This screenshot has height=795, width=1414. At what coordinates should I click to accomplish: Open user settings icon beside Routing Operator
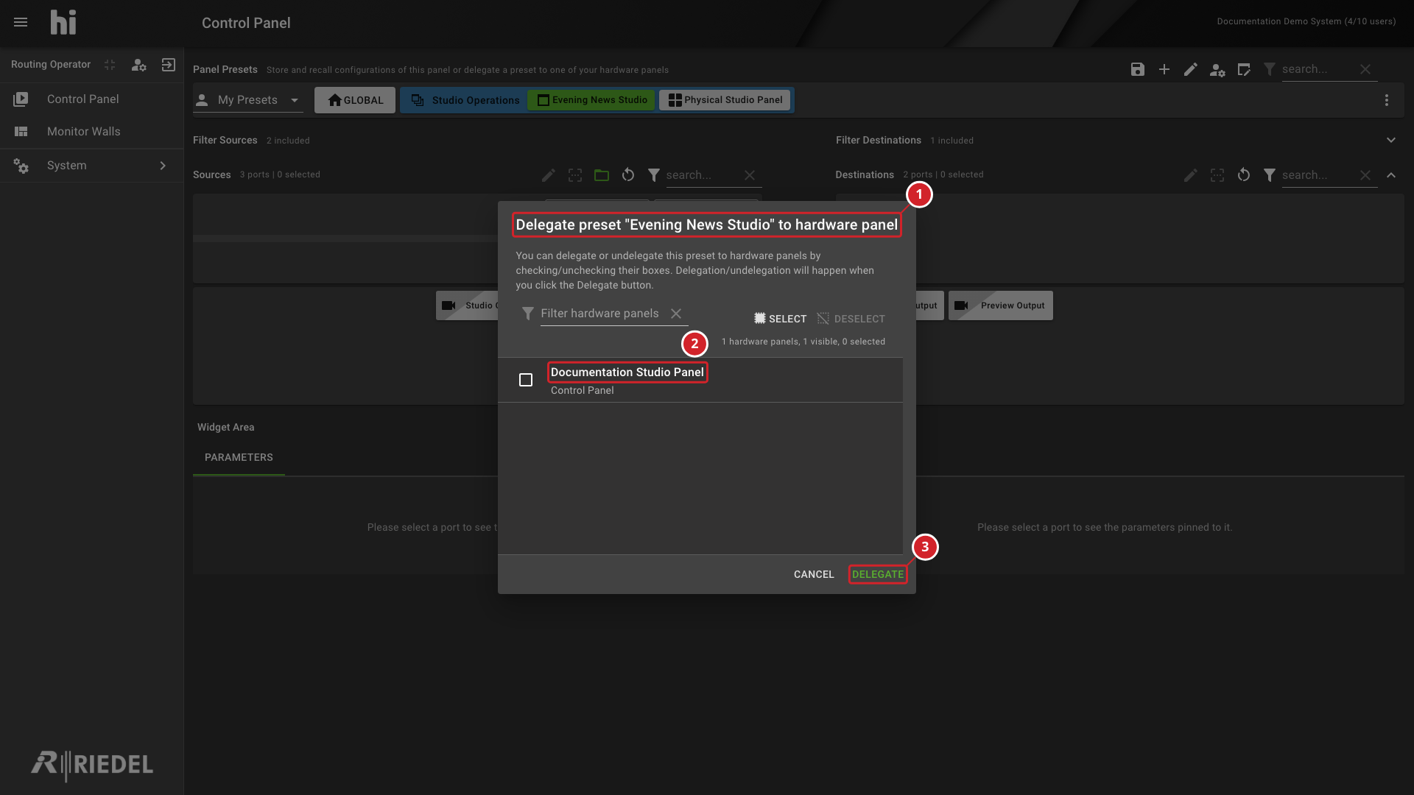click(138, 65)
